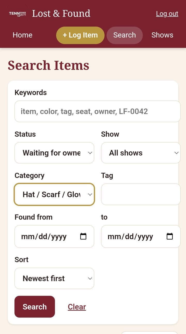Click the Status label
The image size is (186, 334).
click(x=25, y=134)
